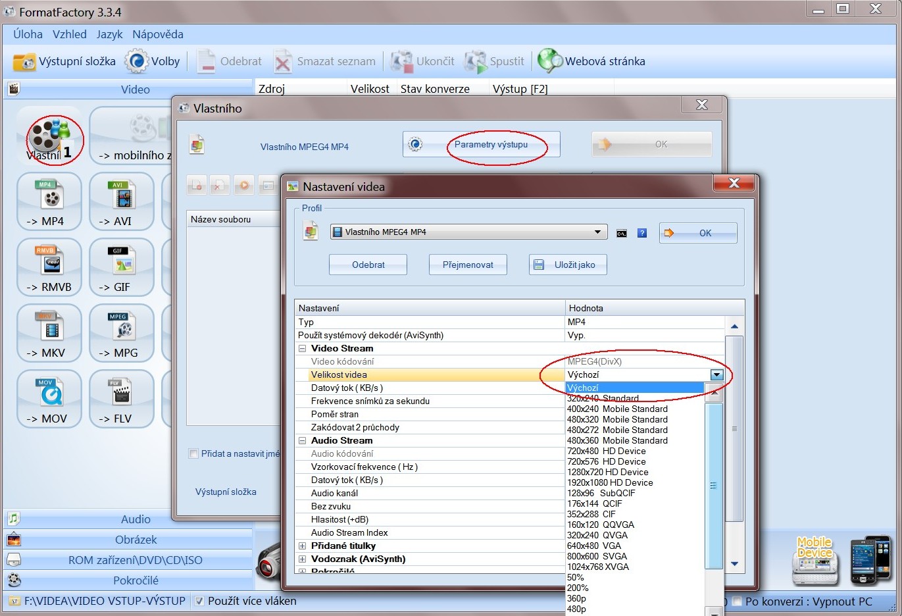Click the Výstupní složka link in Vlastního dialog
The height and width of the screenshot is (616, 902).
226,492
